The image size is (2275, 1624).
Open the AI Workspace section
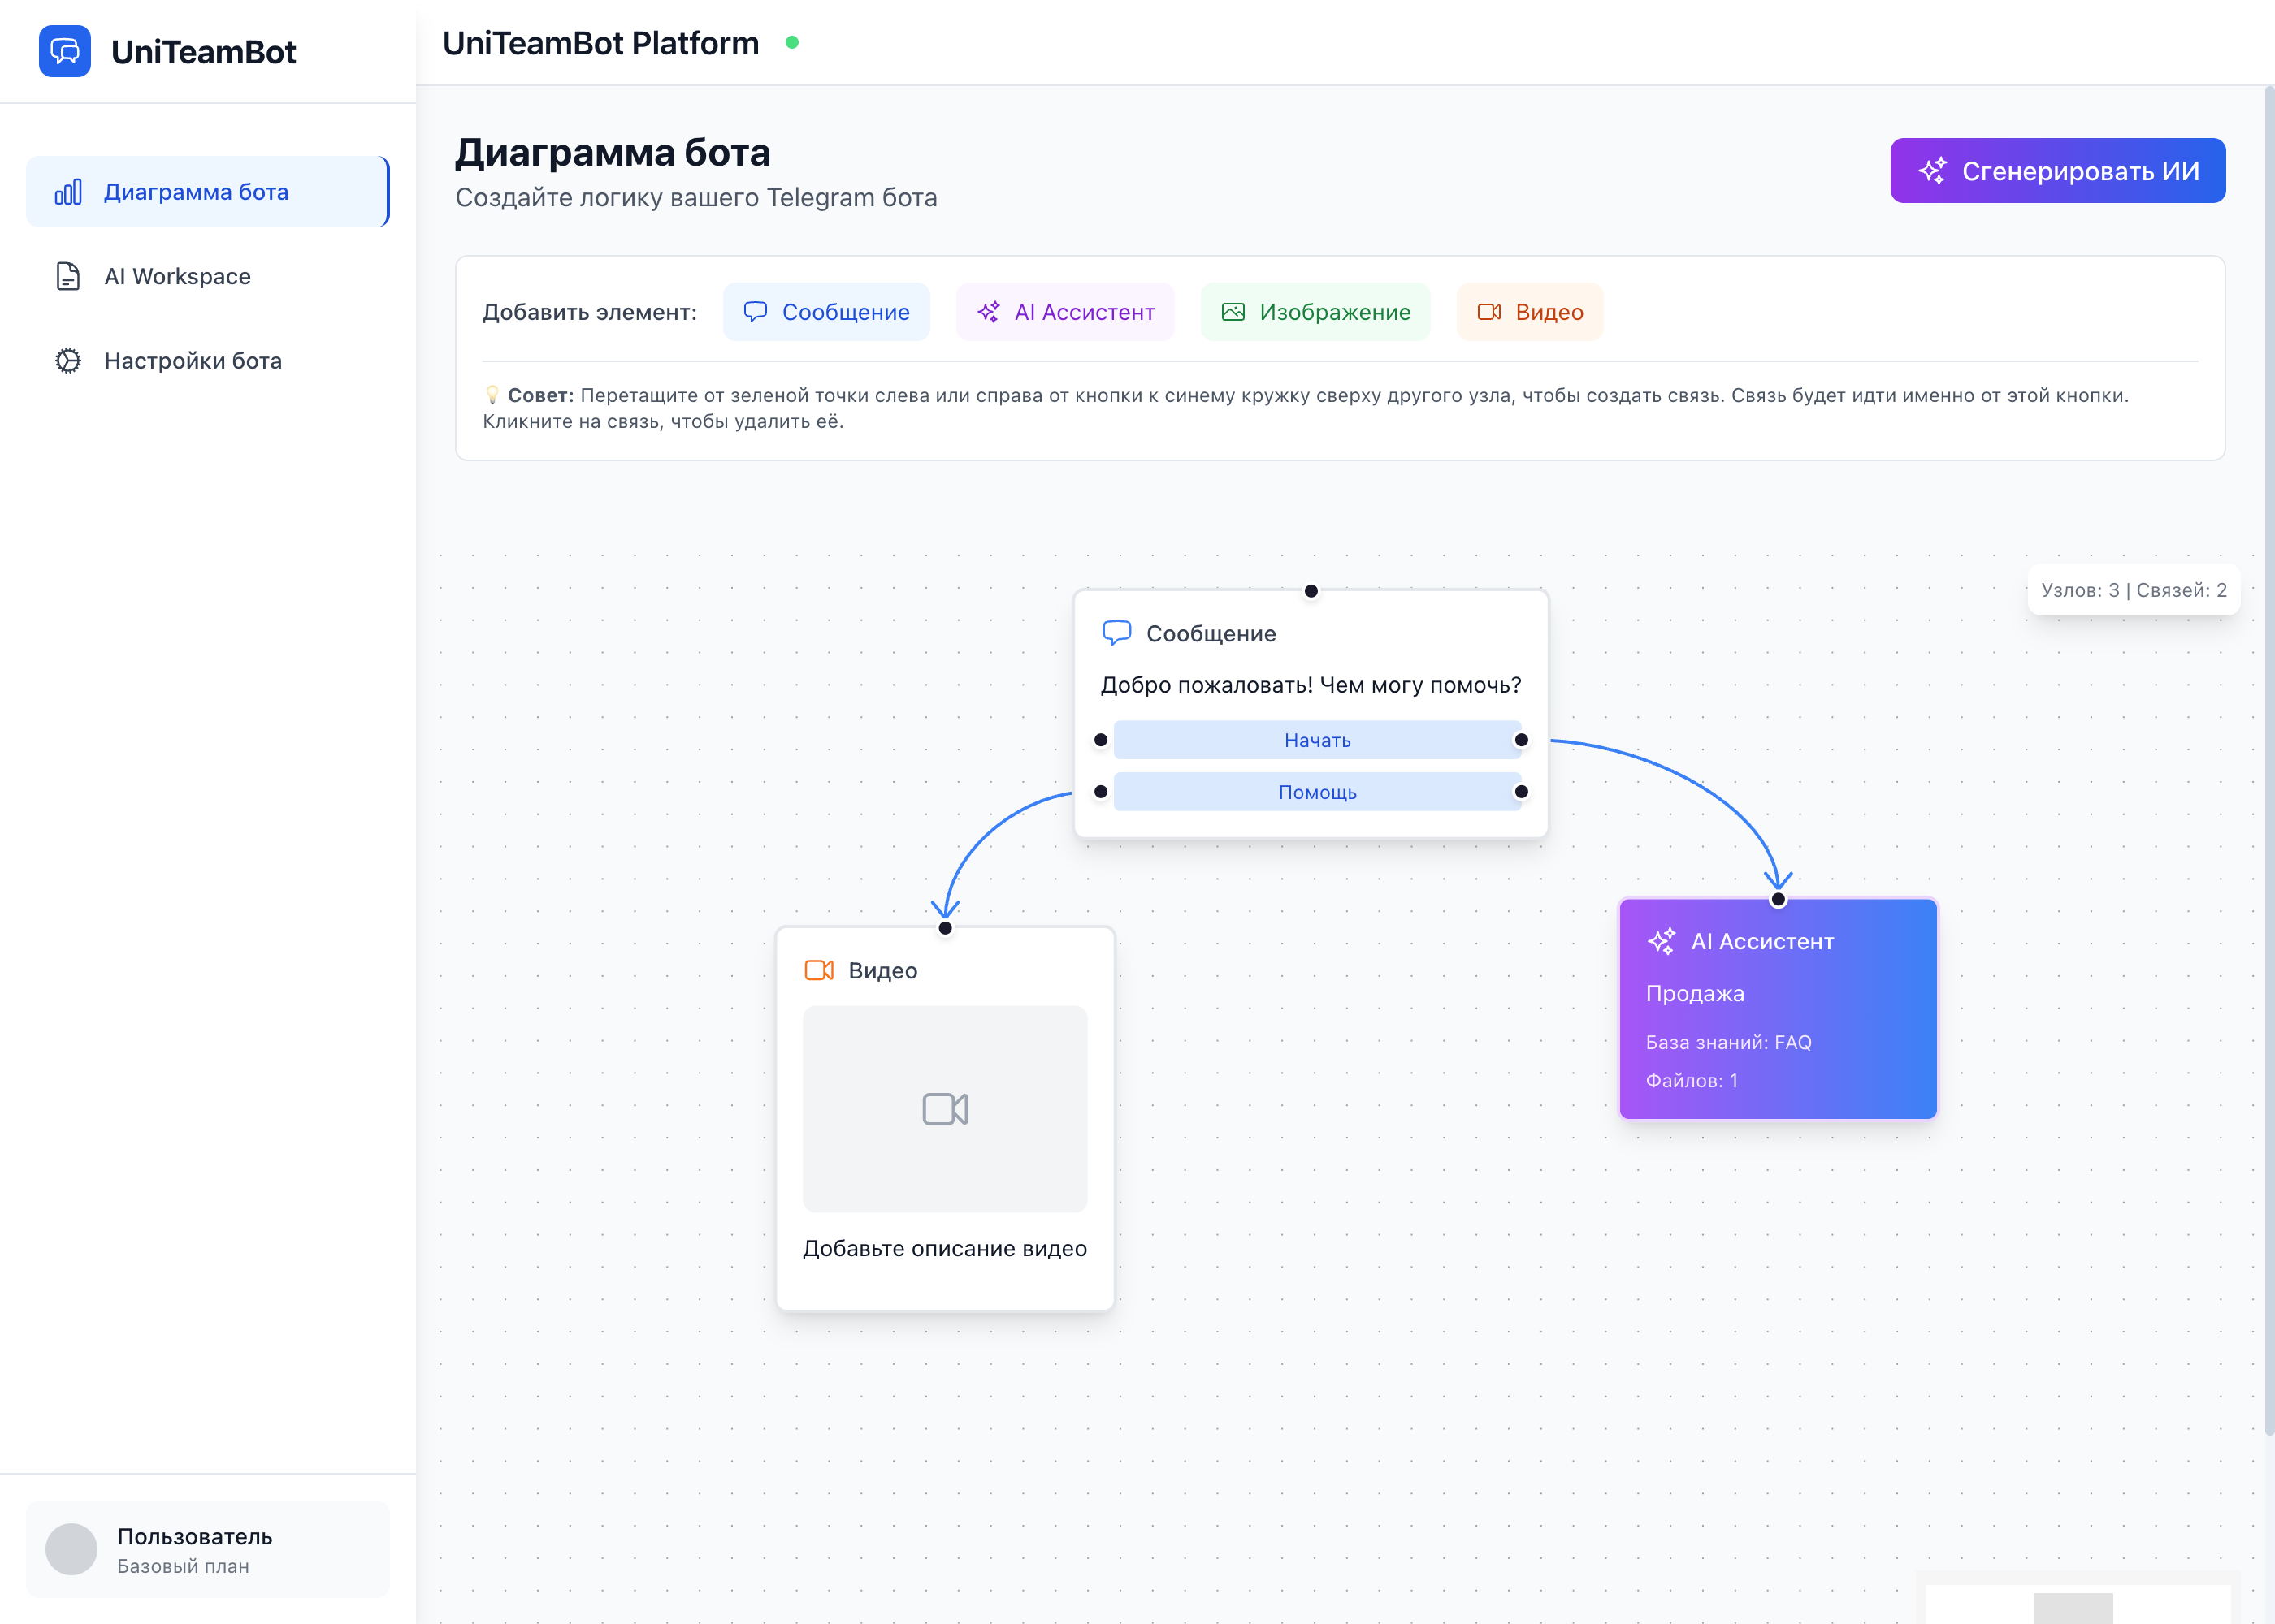click(x=177, y=276)
